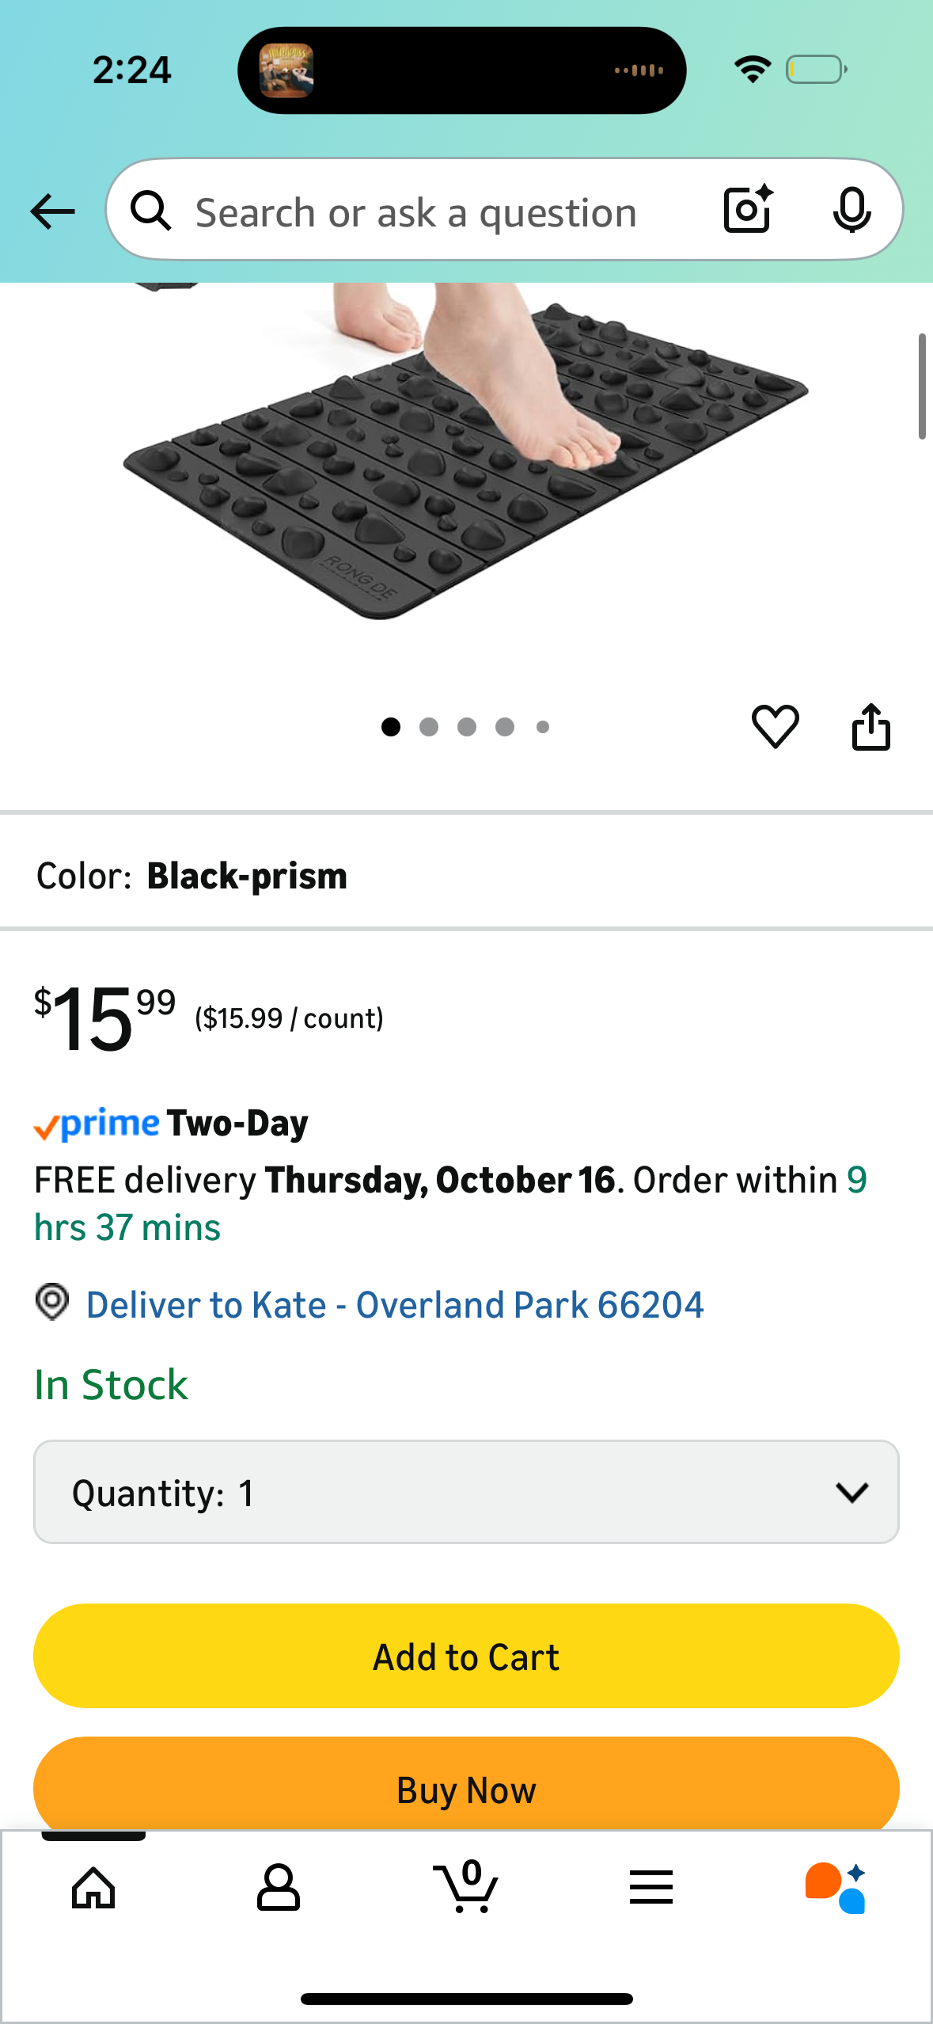Image resolution: width=933 pixels, height=2024 pixels.
Task: Share this product
Action: [870, 726]
